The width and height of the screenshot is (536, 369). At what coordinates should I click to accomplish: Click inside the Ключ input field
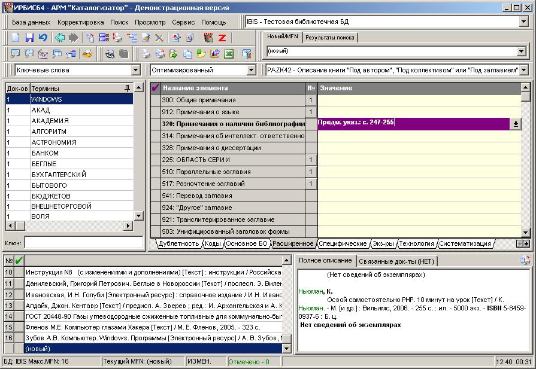click(x=84, y=243)
